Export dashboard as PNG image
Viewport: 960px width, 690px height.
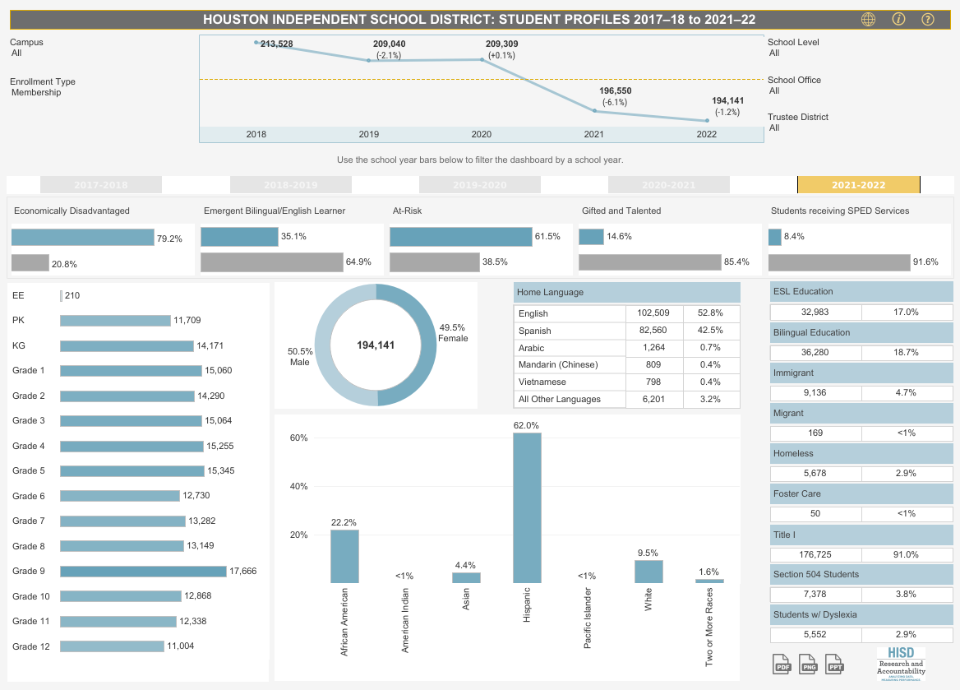pyautogui.click(x=808, y=665)
